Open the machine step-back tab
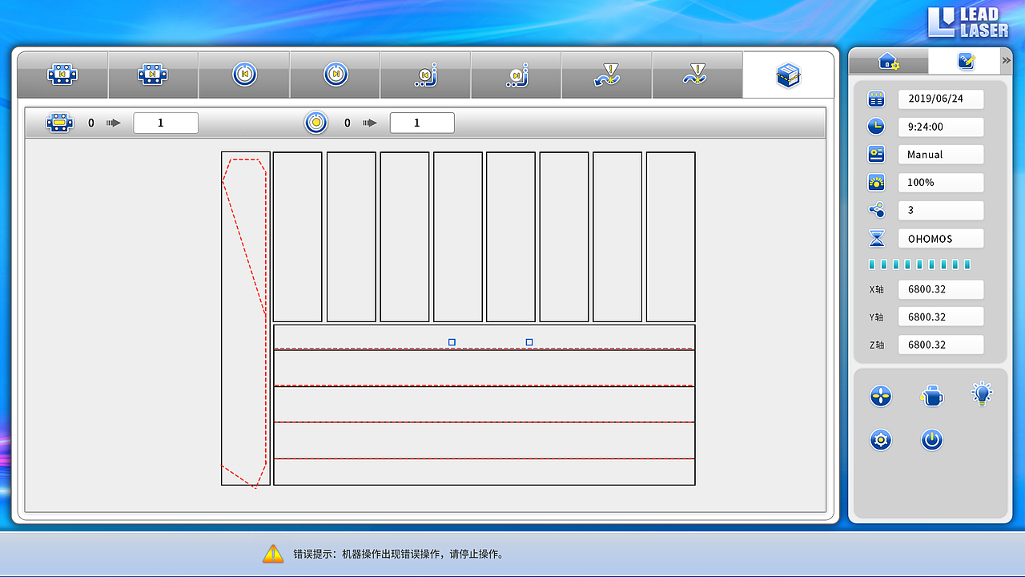The width and height of the screenshot is (1025, 577). pos(62,75)
